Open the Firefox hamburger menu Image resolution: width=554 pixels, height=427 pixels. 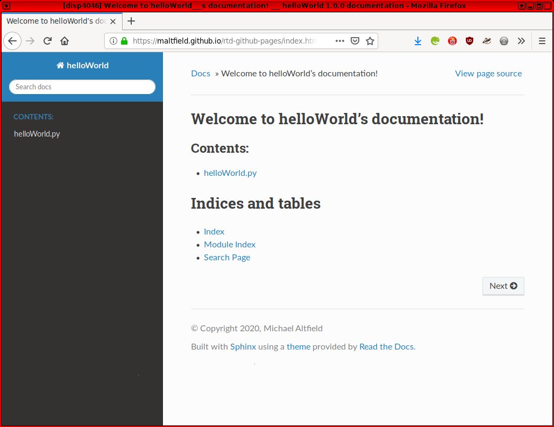pos(542,41)
